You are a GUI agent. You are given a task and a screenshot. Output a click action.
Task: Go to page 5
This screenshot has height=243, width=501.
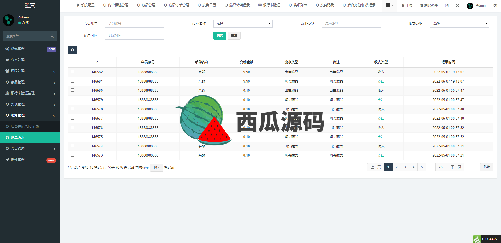(422, 167)
